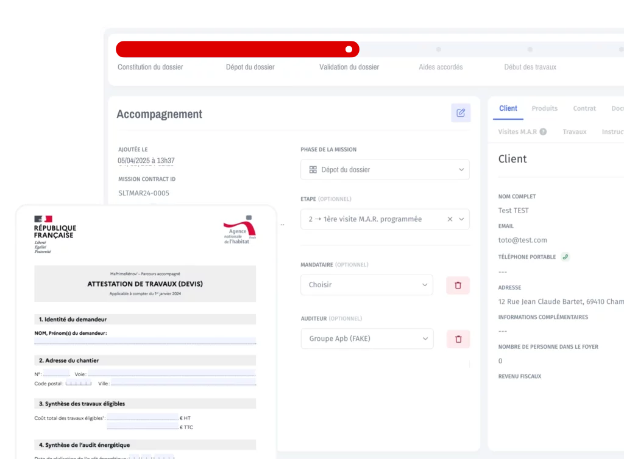Open the Auditeur Groupe Apb dropdown
The image size is (624, 459).
(x=367, y=338)
